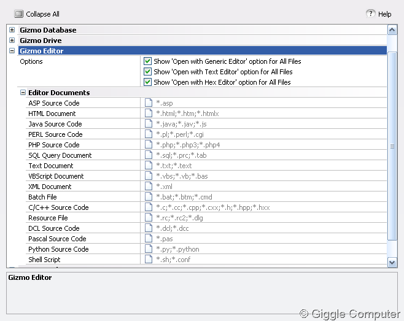Toggle 'Open with Hex Editor' checkbox

[147, 82]
